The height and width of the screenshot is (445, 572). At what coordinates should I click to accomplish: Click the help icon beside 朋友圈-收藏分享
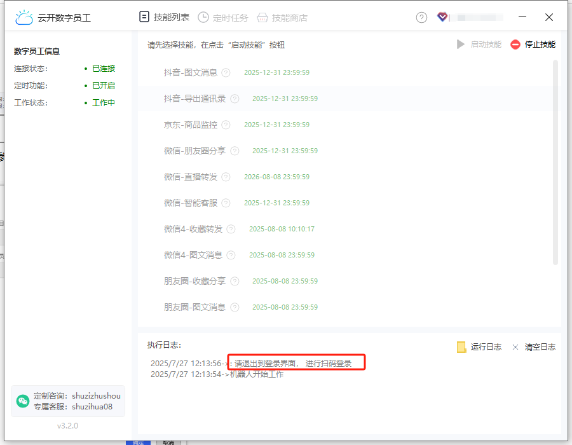click(x=235, y=282)
